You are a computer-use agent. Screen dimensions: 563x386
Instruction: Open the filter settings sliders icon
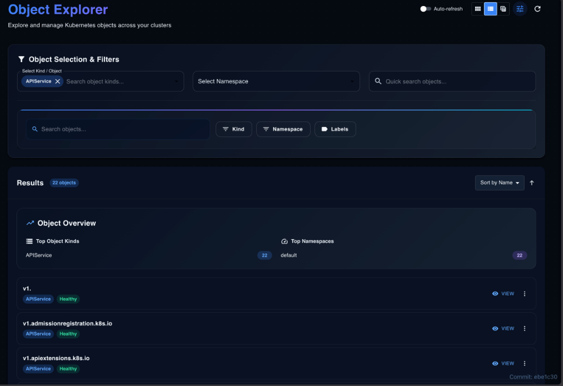click(x=520, y=9)
